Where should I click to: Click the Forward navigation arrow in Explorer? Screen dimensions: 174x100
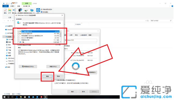[x=8, y=21]
